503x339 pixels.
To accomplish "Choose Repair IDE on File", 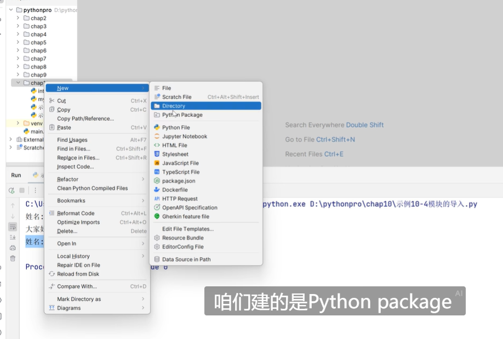I will (97, 265).
